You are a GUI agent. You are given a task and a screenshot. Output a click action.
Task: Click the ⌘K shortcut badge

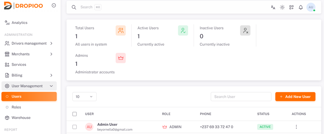tap(98, 7)
